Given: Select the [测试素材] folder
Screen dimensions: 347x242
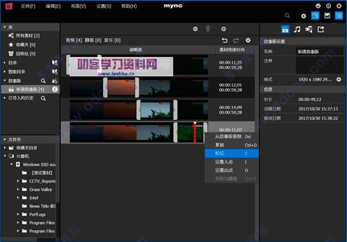Looking at the screenshot, I should pos(42,173).
